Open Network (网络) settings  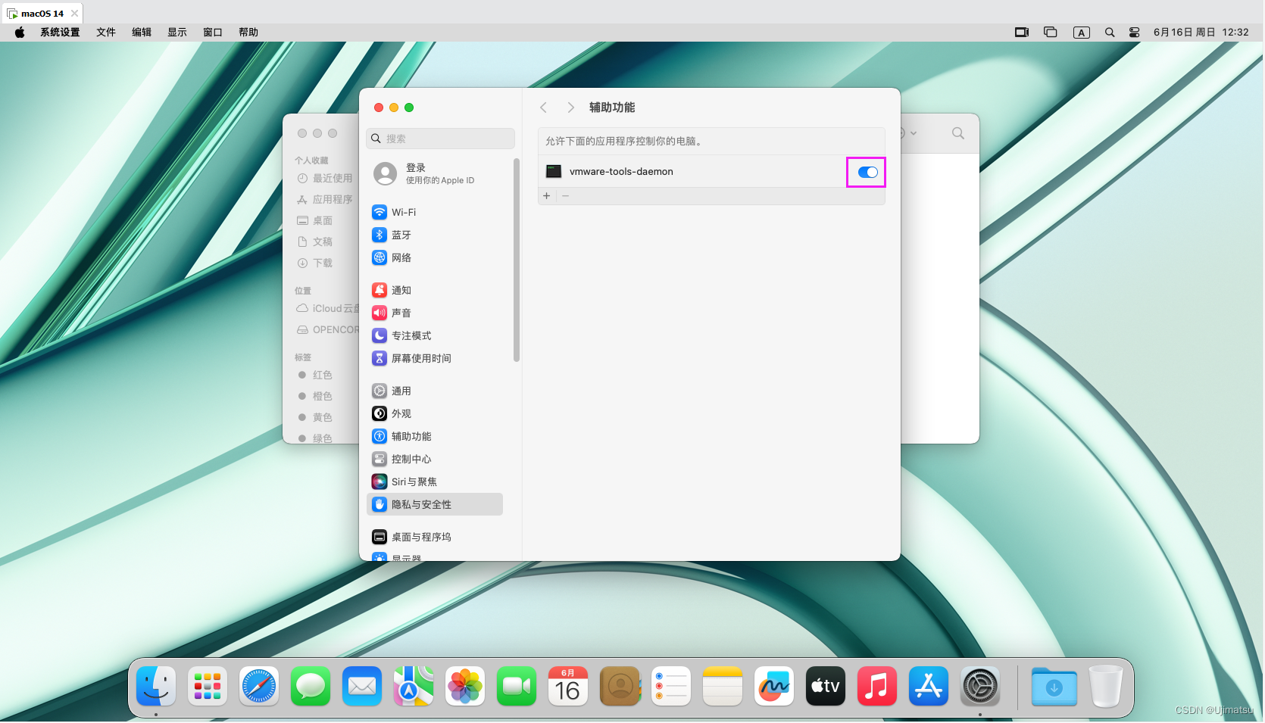tap(435, 257)
